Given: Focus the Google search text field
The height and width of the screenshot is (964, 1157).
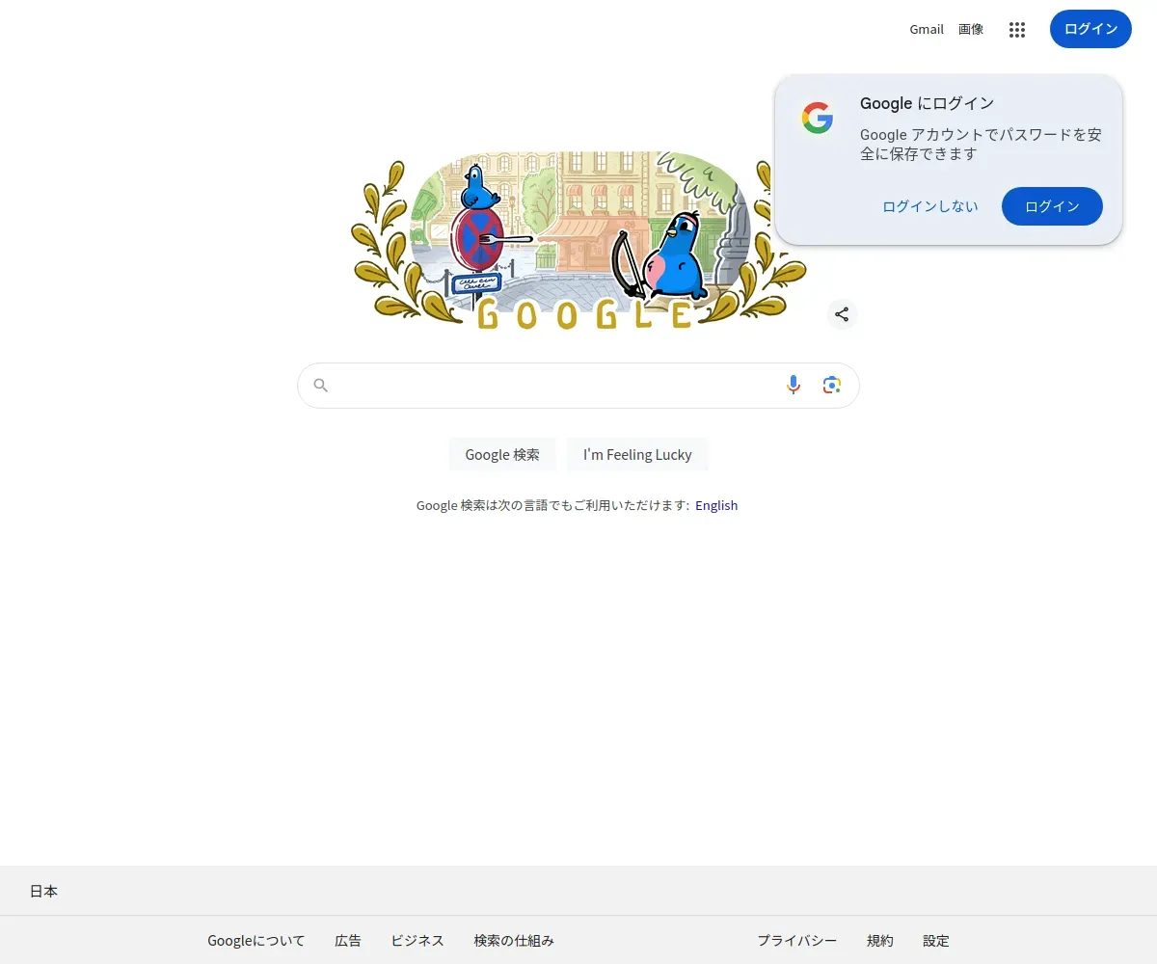Looking at the screenshot, I should pyautogui.click(x=557, y=386).
